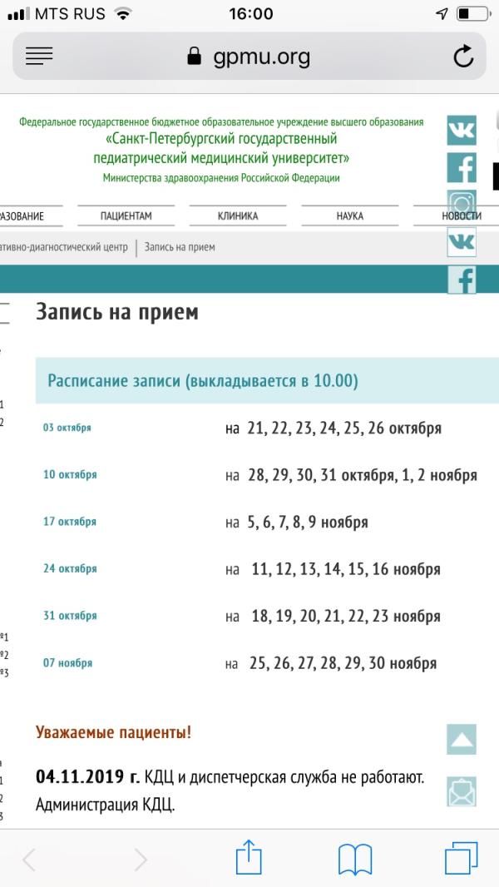Tap the location services arrow icon
The height and width of the screenshot is (887, 499).
(442, 13)
